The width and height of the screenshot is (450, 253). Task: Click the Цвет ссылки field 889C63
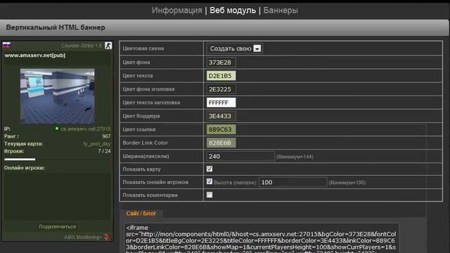[x=221, y=129]
